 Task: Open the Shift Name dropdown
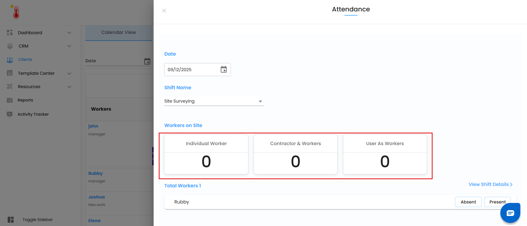214,101
